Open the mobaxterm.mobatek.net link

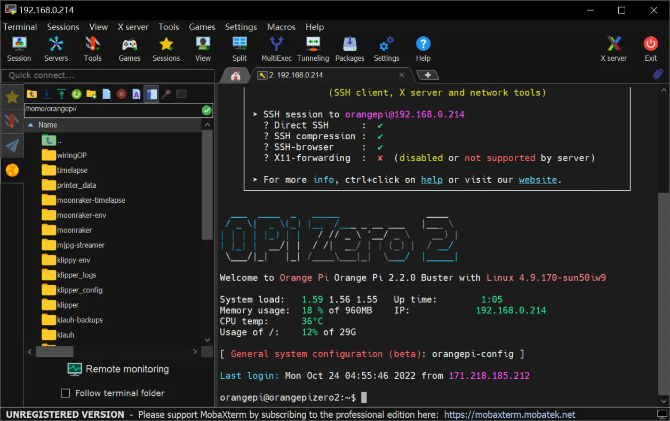point(510,415)
